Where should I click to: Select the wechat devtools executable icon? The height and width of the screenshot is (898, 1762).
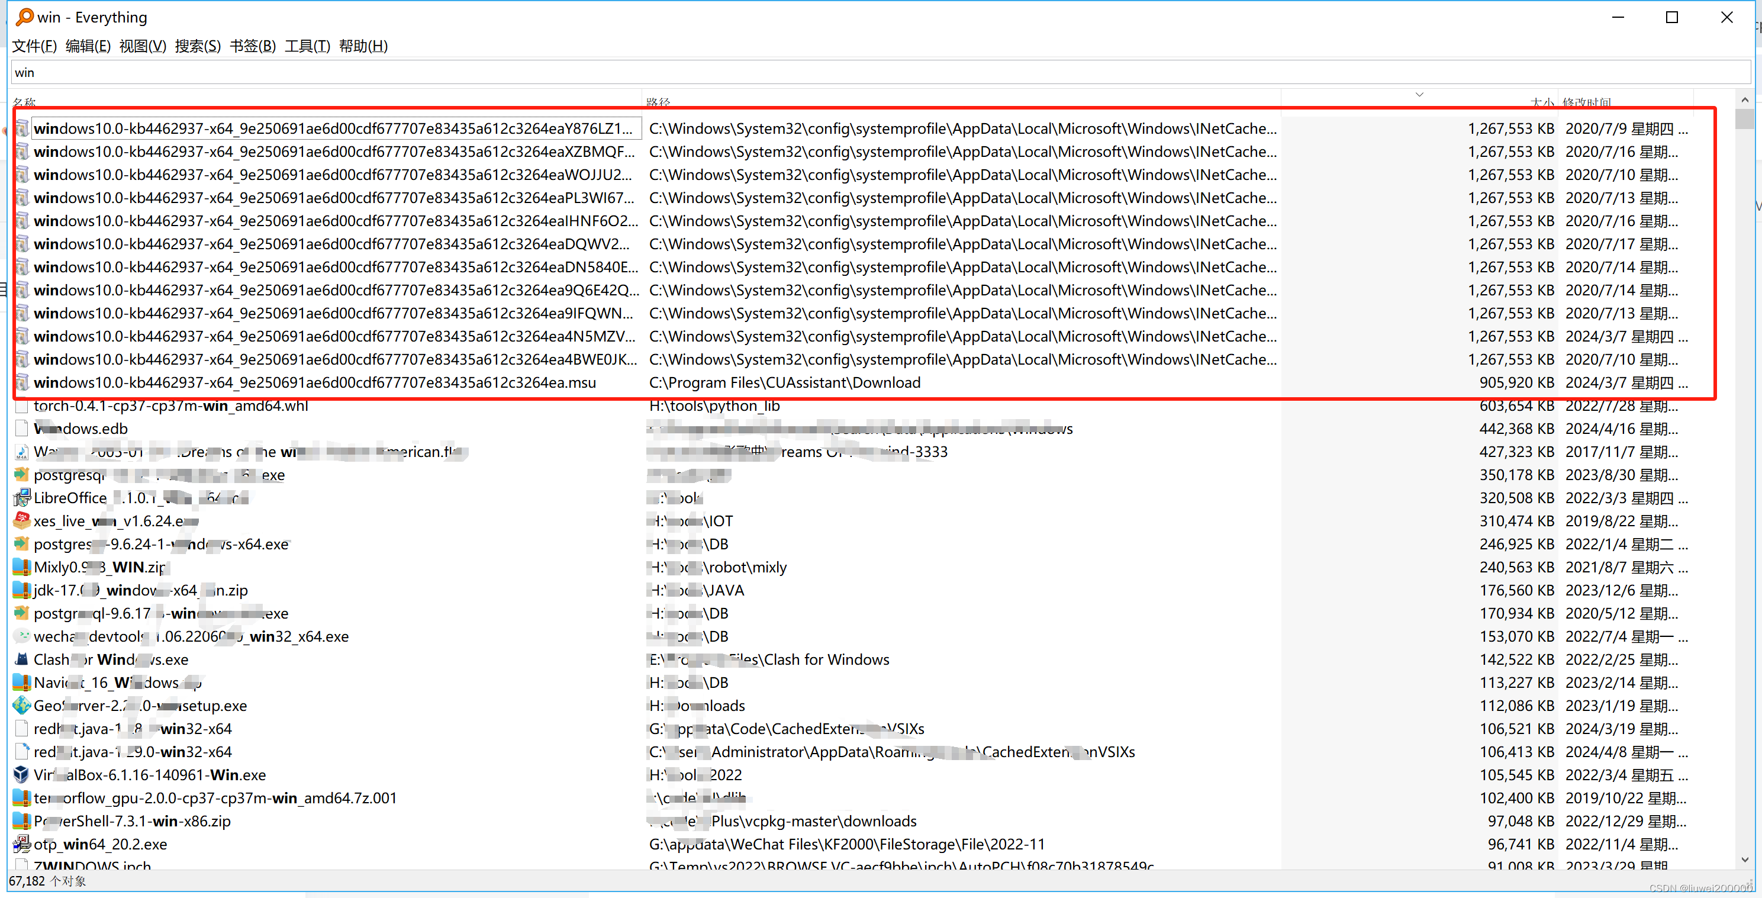pos(21,636)
